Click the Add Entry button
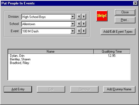139x105 pixels. 18,89
